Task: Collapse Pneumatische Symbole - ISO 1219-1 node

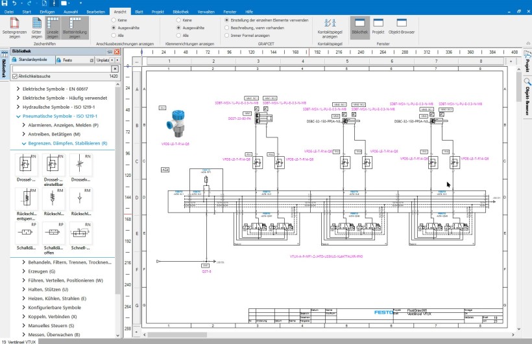Action: tap(18, 116)
